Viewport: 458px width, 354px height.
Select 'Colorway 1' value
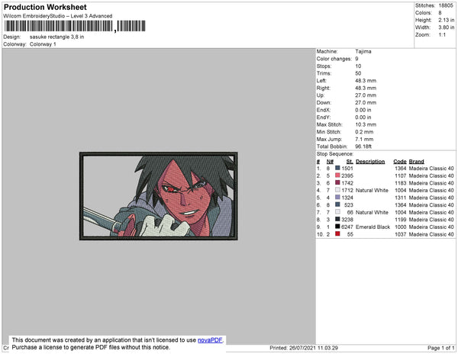[43, 44]
